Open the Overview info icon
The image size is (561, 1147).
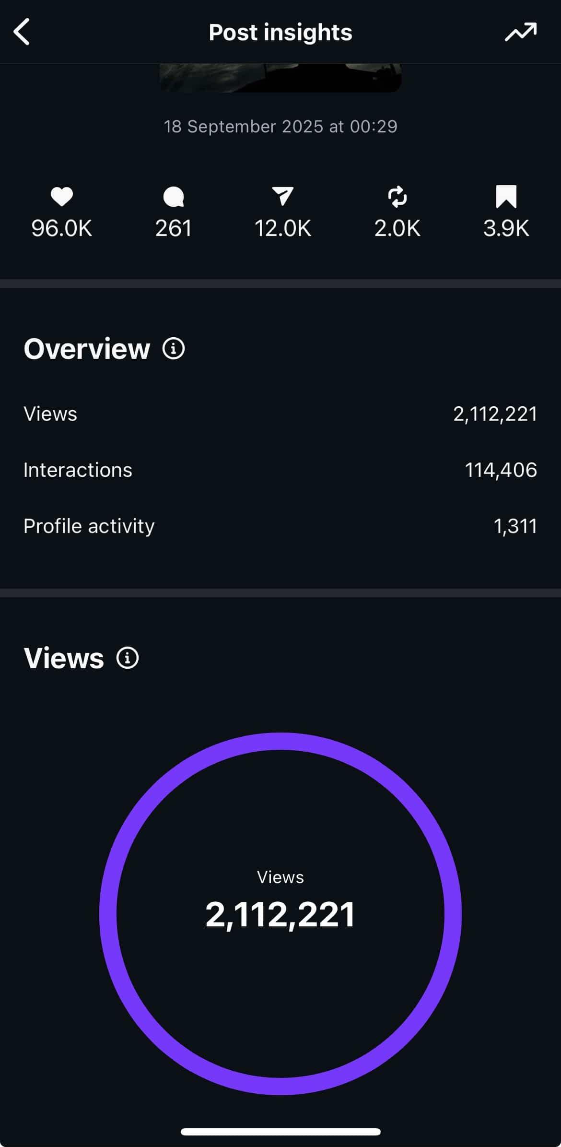tap(174, 349)
